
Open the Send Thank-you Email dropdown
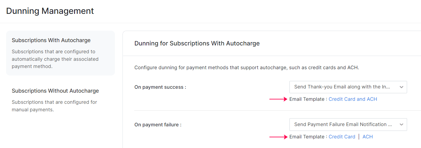click(x=342, y=87)
